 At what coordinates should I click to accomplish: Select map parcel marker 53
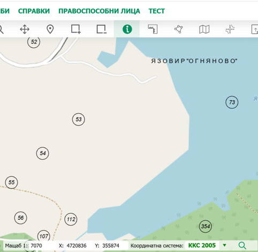[x=79, y=119]
